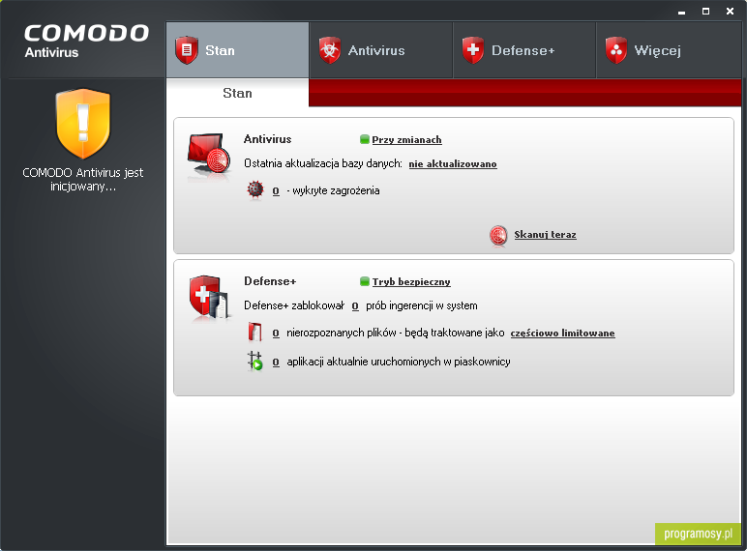The width and height of the screenshot is (747, 551).
Task: Click the nie aktualizowano database link
Action: (x=453, y=163)
